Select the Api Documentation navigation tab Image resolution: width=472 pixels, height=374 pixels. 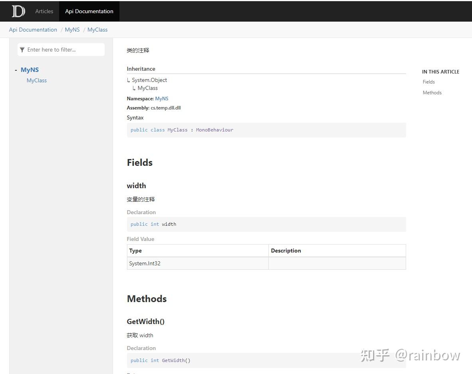89,11
